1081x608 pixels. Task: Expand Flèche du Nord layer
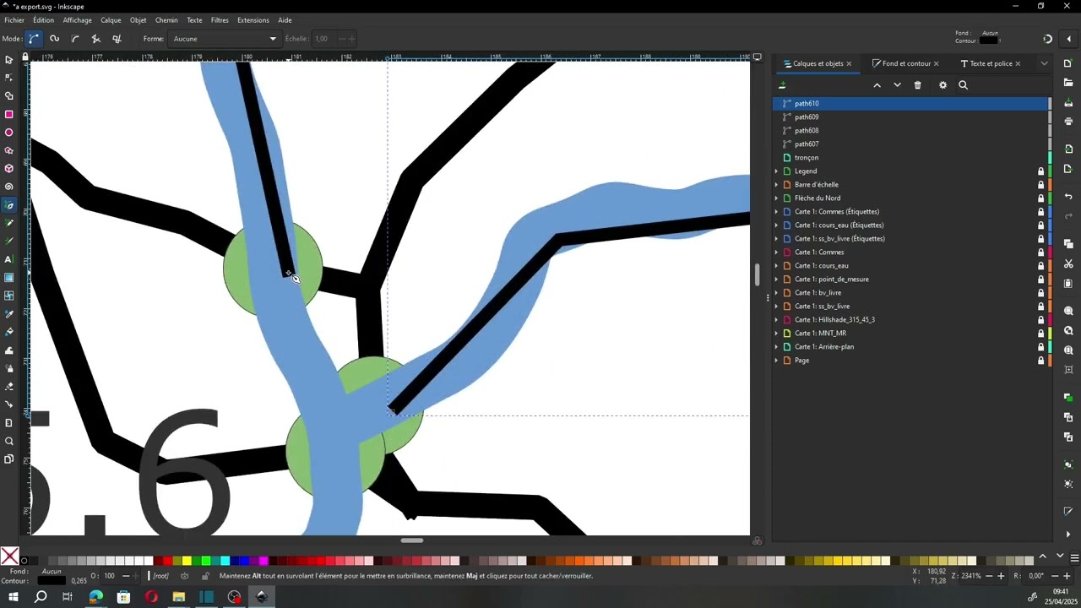(x=776, y=198)
